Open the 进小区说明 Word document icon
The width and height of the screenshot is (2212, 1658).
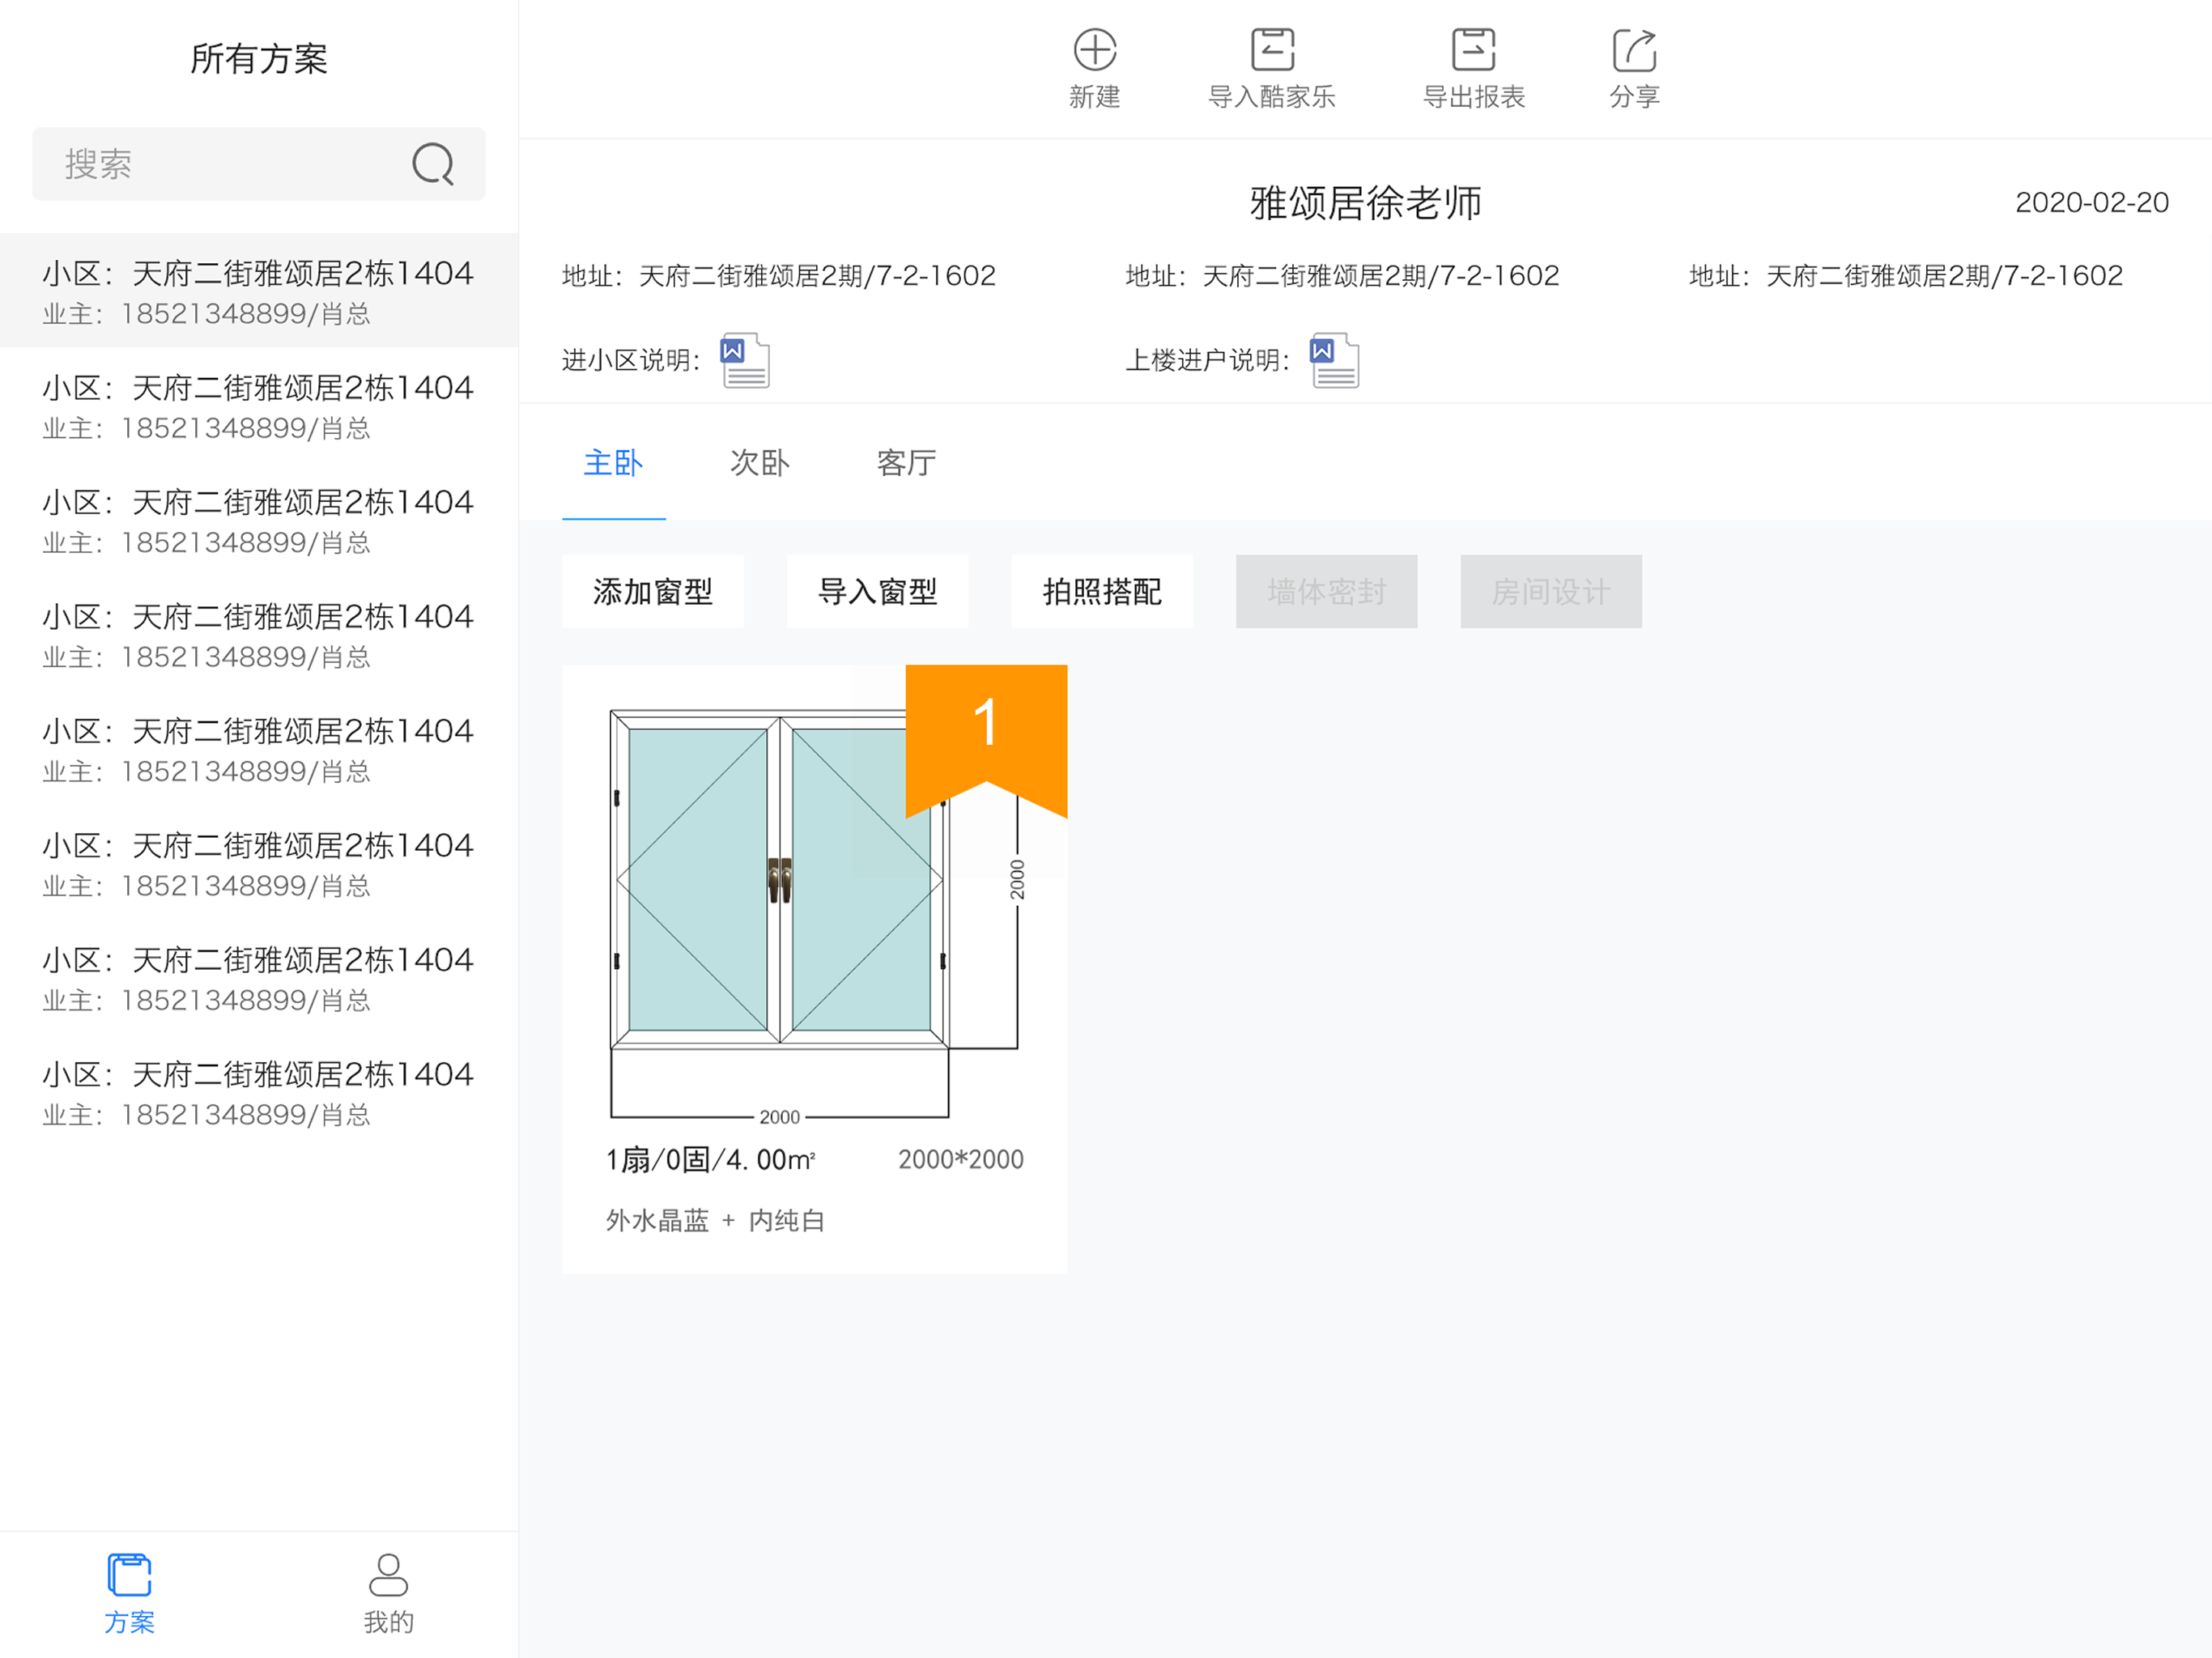745,360
